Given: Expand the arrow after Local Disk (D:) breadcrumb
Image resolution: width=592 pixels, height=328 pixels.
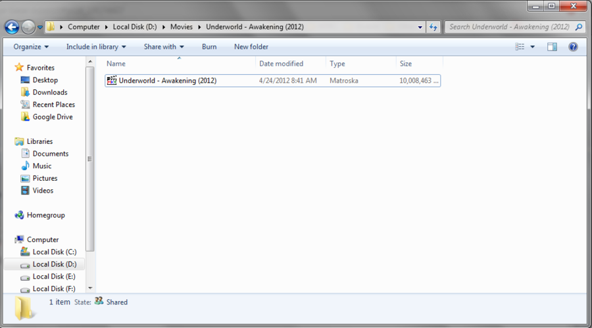Looking at the screenshot, I should pos(164,27).
